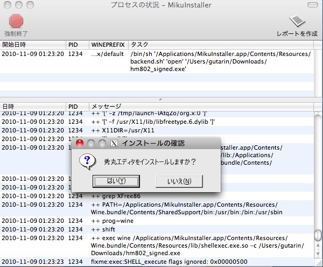Click the X11 icon in the dialog title bar
Screen dimensions: 323x267
(114, 143)
